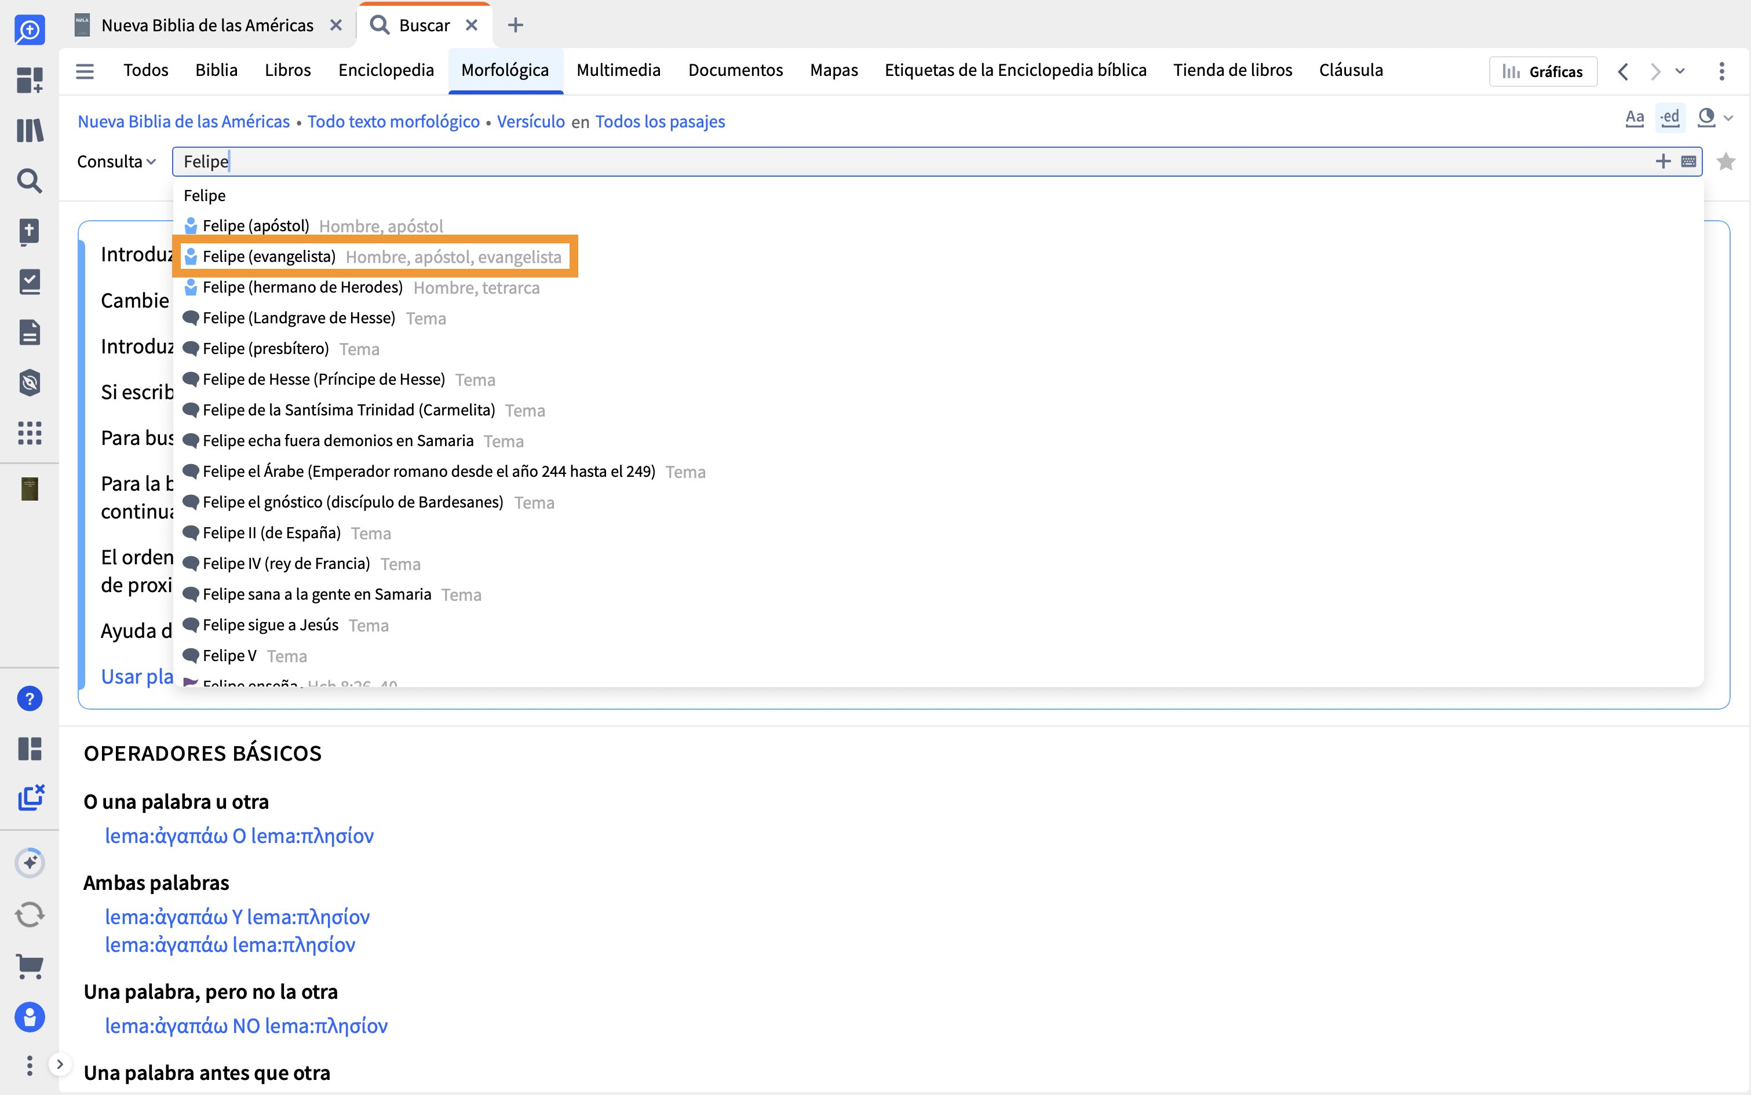Switch to the Multimedia search tab

tap(618, 70)
